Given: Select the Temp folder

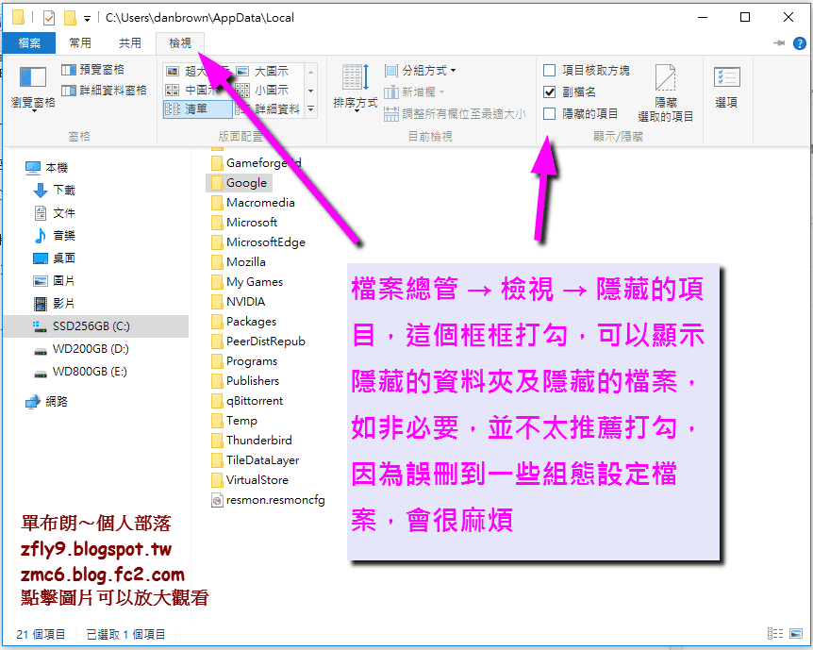Looking at the screenshot, I should click(234, 421).
